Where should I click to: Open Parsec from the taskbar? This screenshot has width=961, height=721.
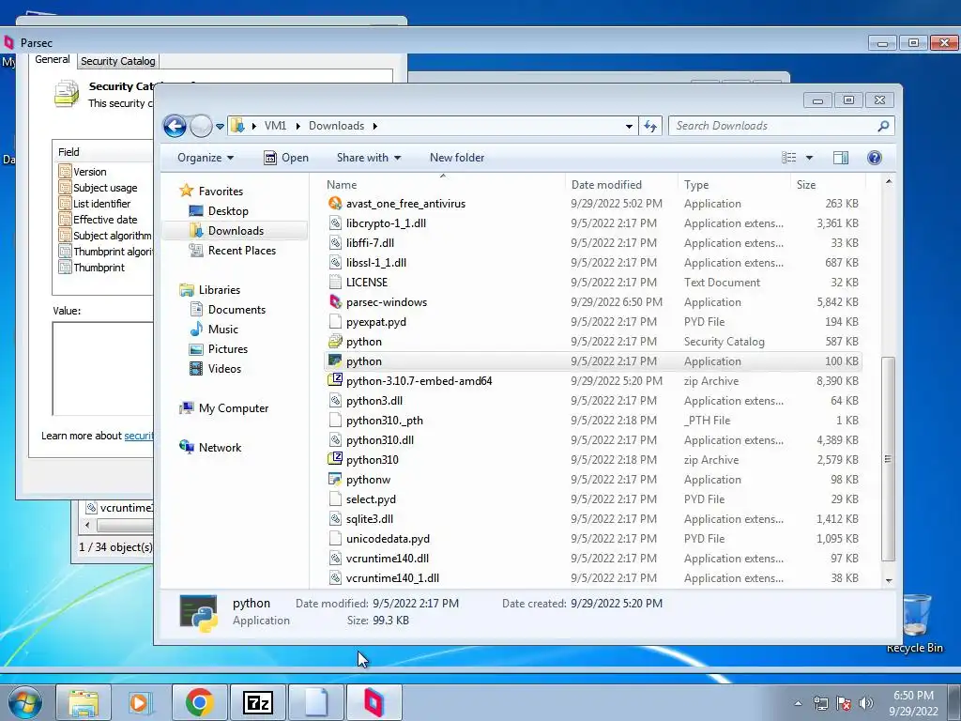374,702
